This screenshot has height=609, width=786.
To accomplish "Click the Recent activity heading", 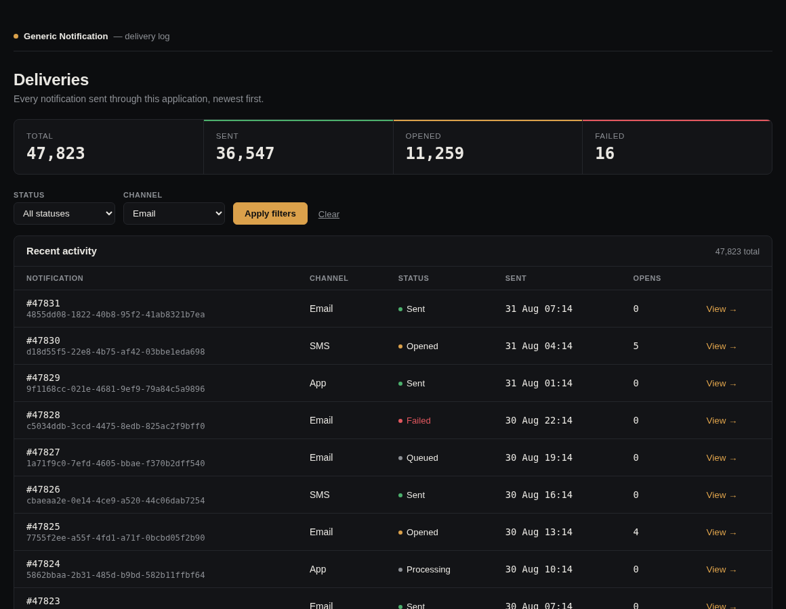I will pos(62,251).
